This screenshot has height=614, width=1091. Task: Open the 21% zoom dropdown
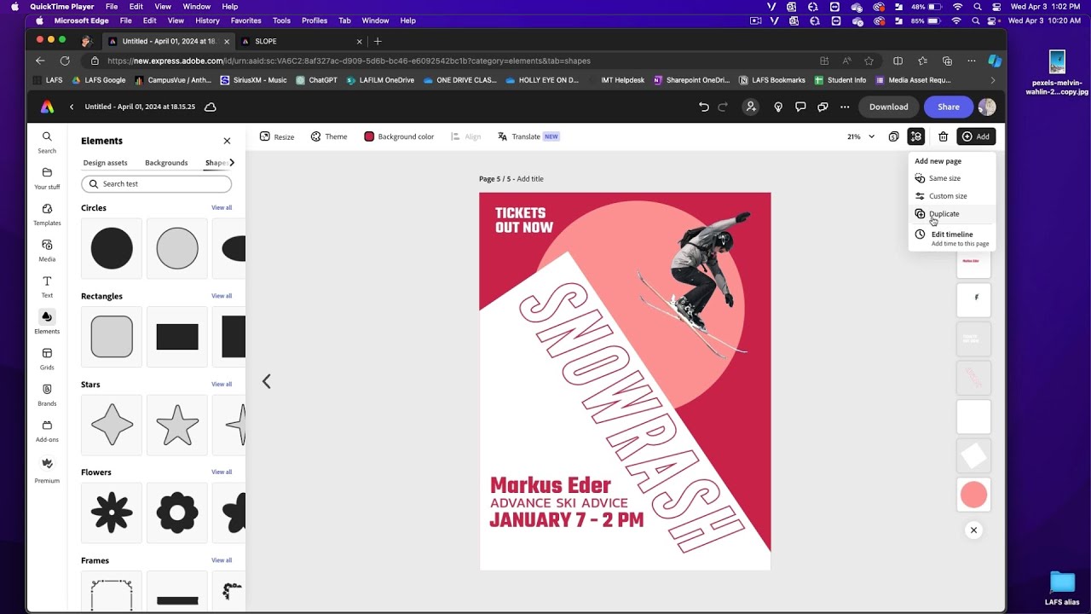pos(861,136)
